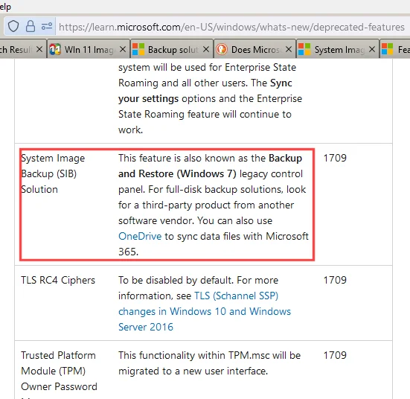Close the Does Micros tab
Image resolution: width=410 pixels, height=399 pixels.
289,49
